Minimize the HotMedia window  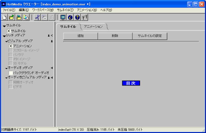[190, 4]
